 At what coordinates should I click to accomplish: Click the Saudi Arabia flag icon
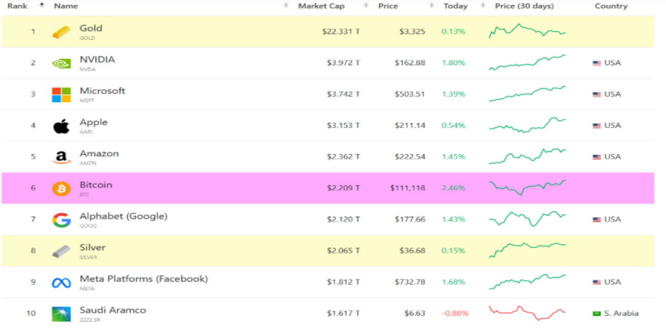pos(597,314)
